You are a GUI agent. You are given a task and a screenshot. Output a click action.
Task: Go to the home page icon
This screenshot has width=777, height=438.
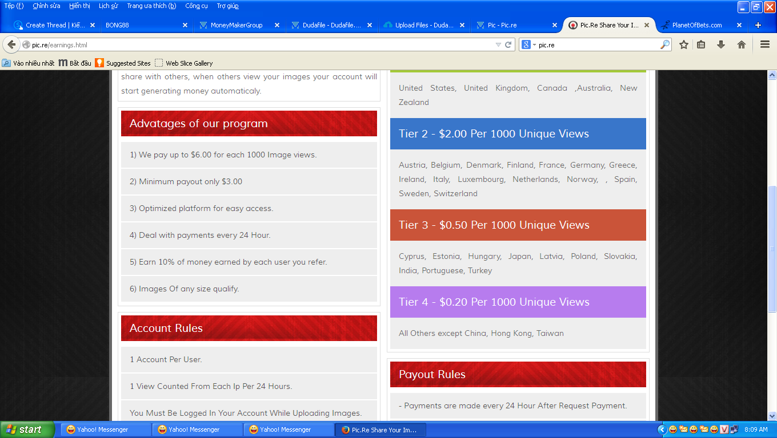[x=741, y=44]
